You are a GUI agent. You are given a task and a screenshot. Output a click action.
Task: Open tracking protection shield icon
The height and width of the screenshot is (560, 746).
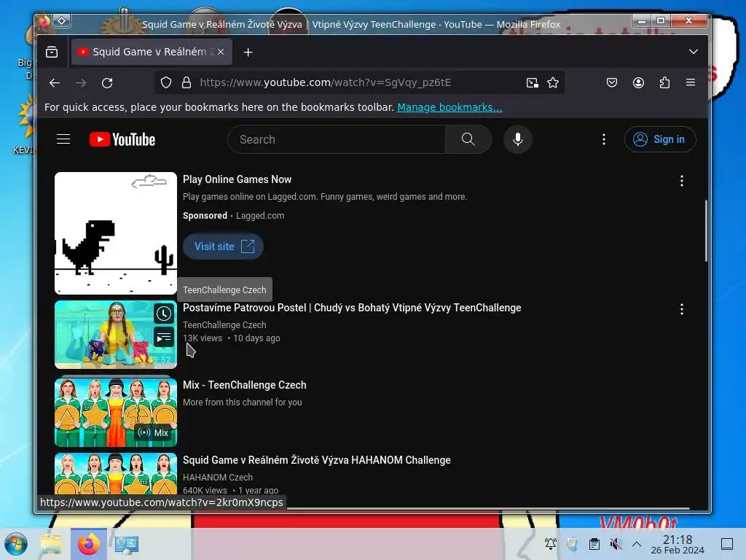point(166,82)
